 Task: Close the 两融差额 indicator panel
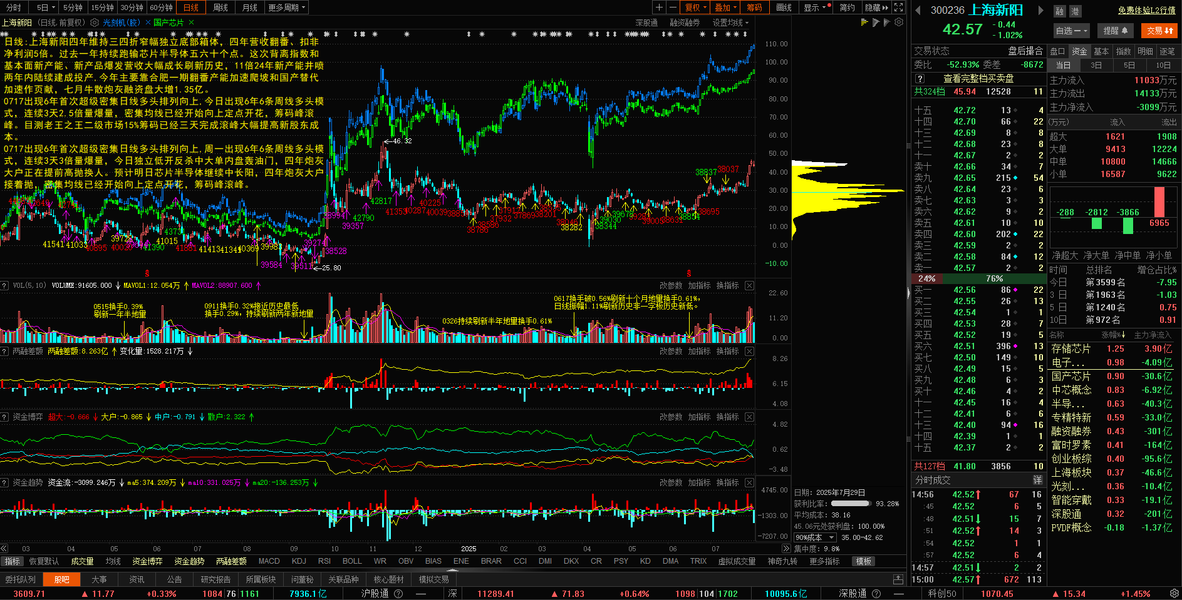(749, 351)
